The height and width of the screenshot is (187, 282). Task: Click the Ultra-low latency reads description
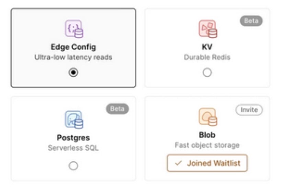(73, 57)
